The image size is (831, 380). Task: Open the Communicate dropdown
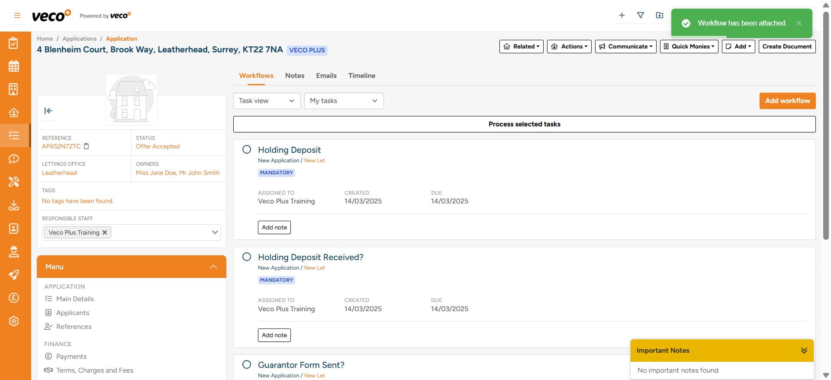coord(626,46)
